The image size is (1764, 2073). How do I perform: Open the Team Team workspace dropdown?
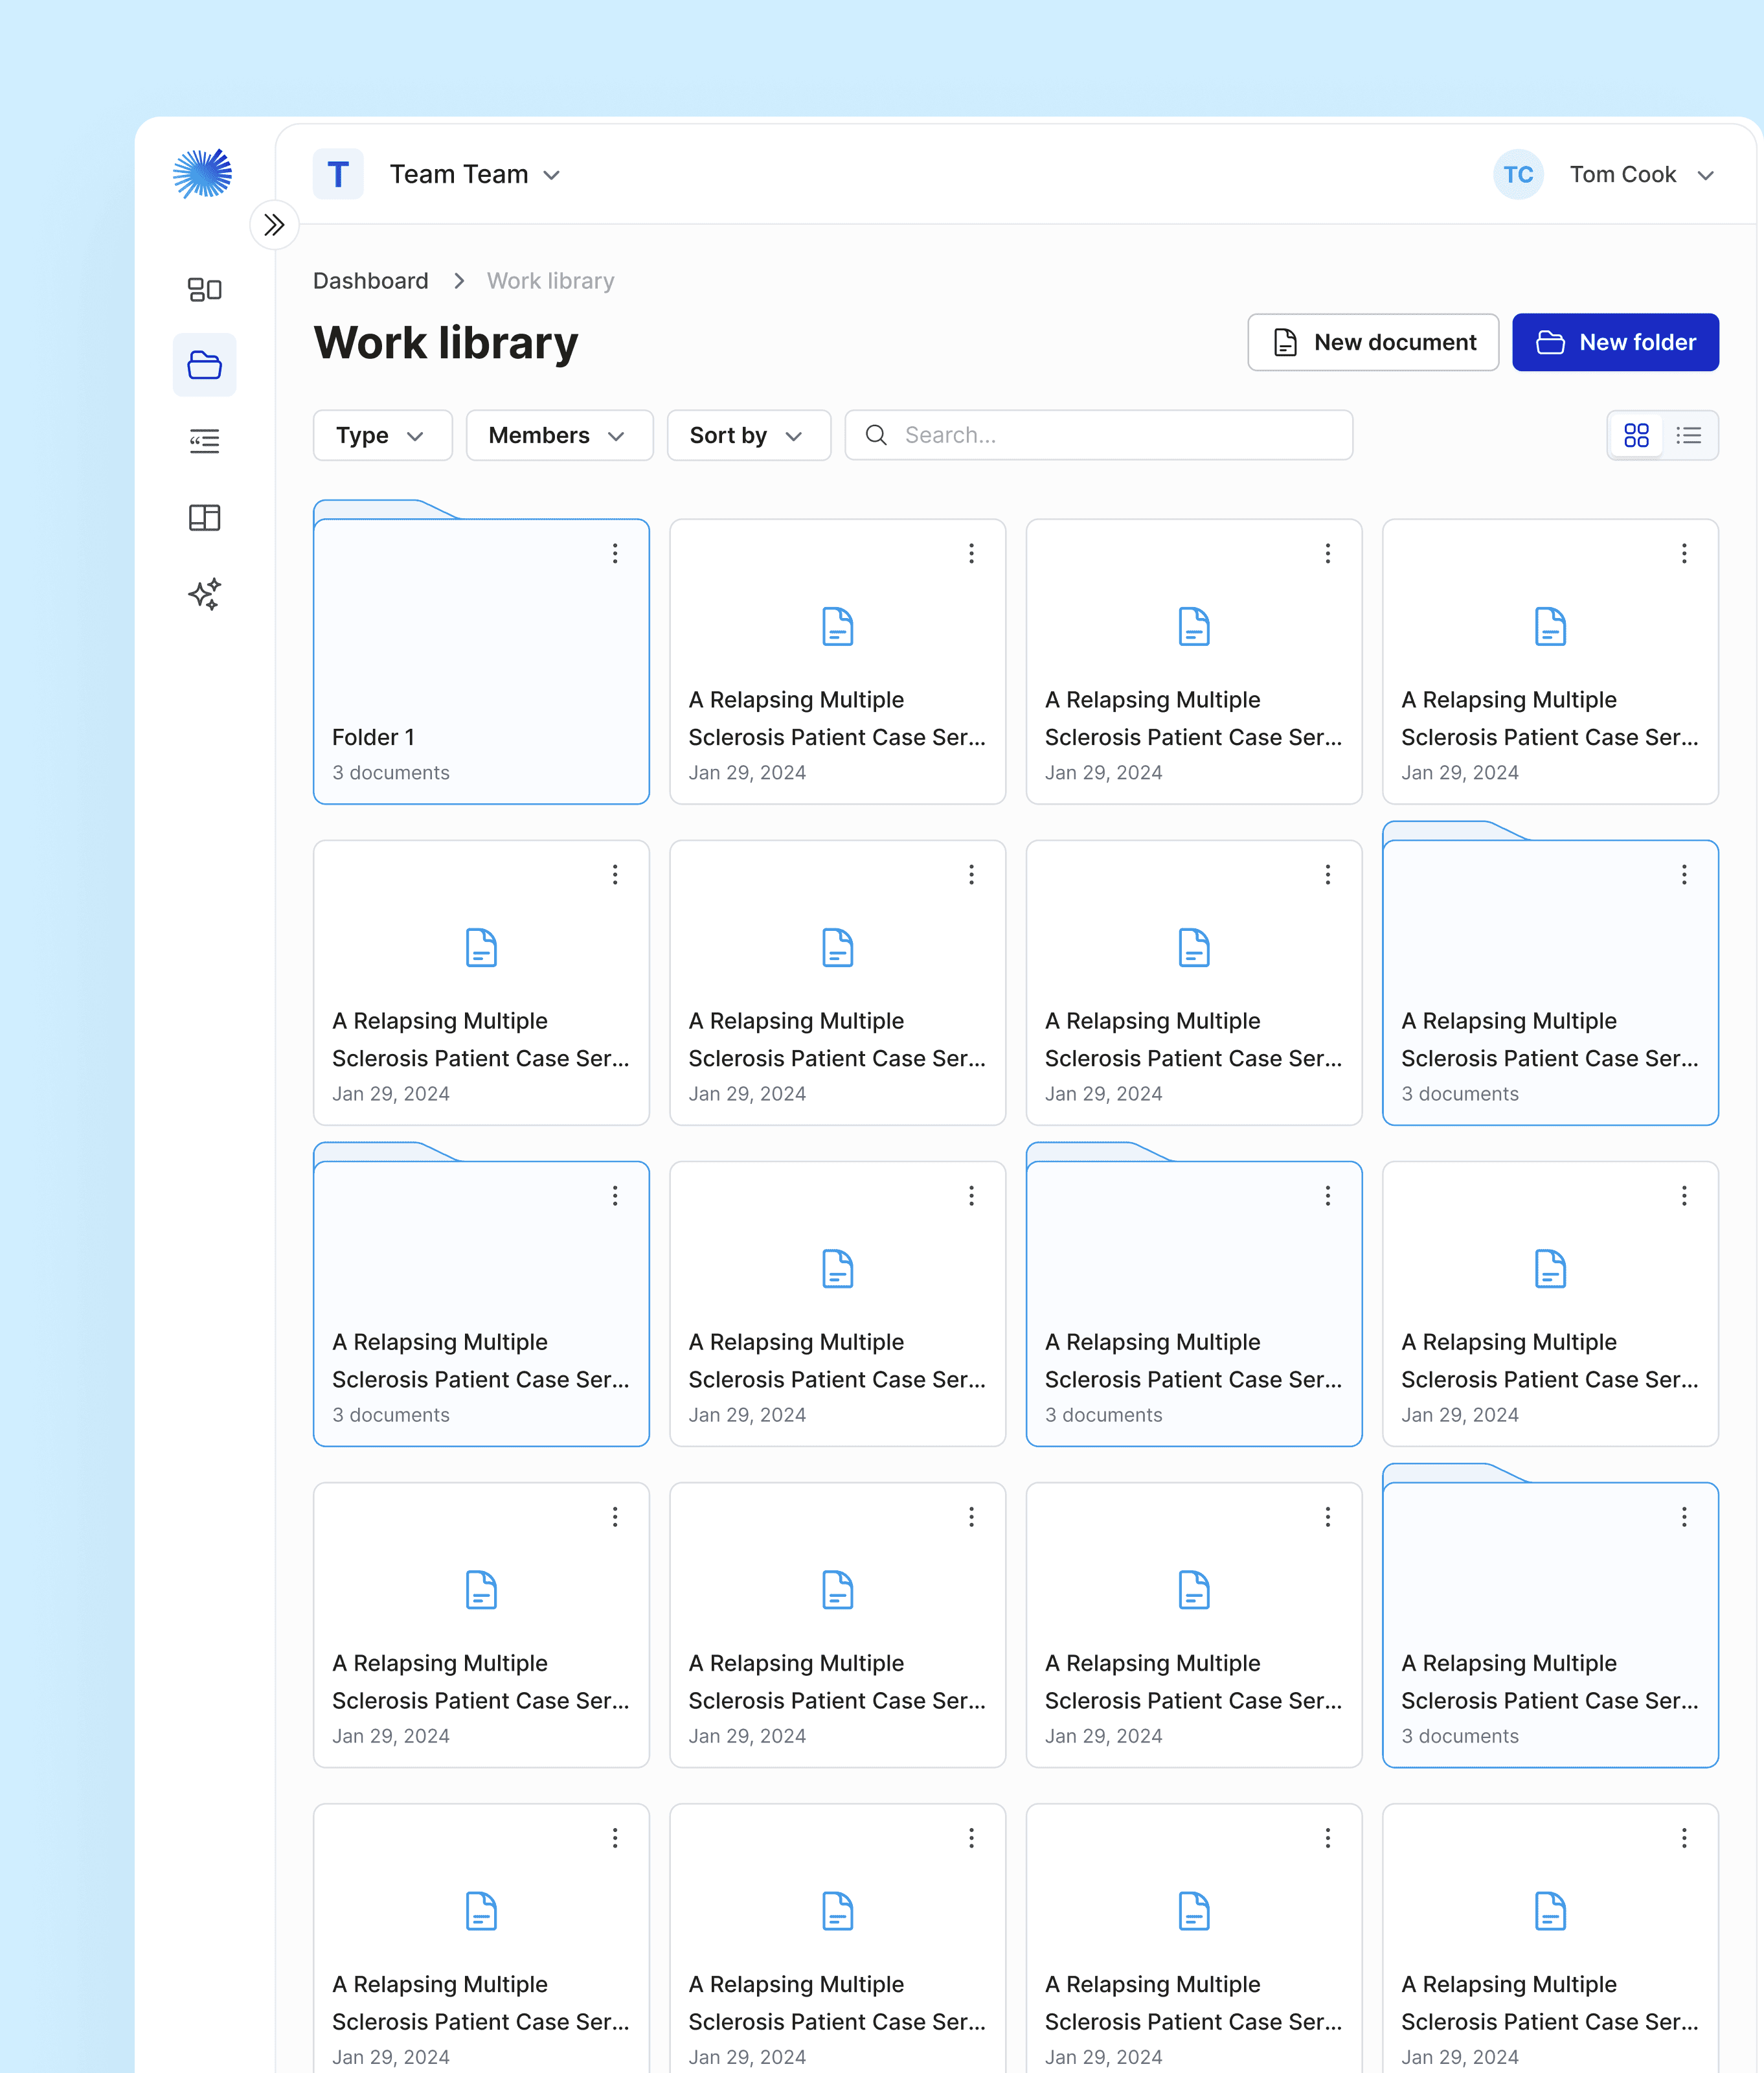point(474,174)
